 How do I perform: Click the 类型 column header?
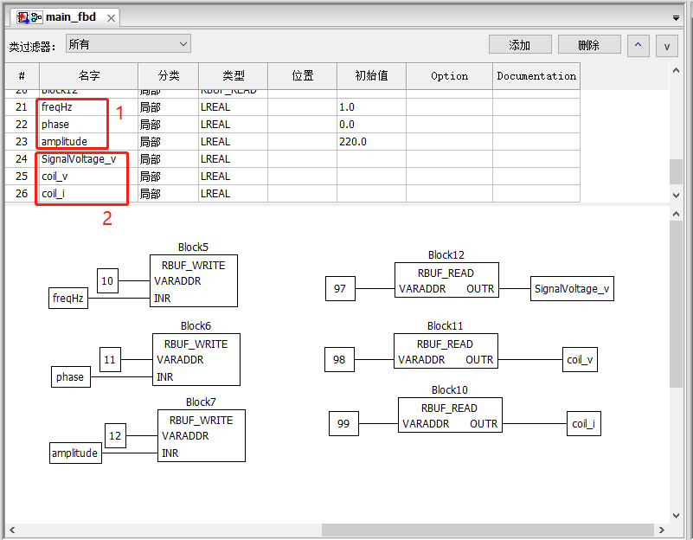pyautogui.click(x=234, y=76)
